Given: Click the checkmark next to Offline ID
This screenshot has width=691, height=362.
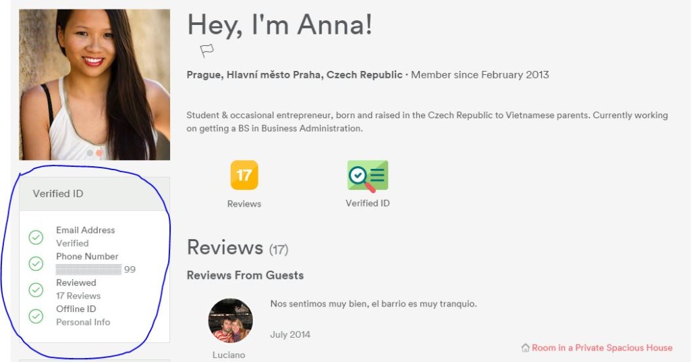Looking at the screenshot, I should [36, 315].
